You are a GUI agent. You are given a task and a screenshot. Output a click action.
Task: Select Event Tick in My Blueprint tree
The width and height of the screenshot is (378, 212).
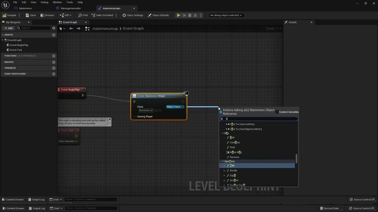pos(16,50)
